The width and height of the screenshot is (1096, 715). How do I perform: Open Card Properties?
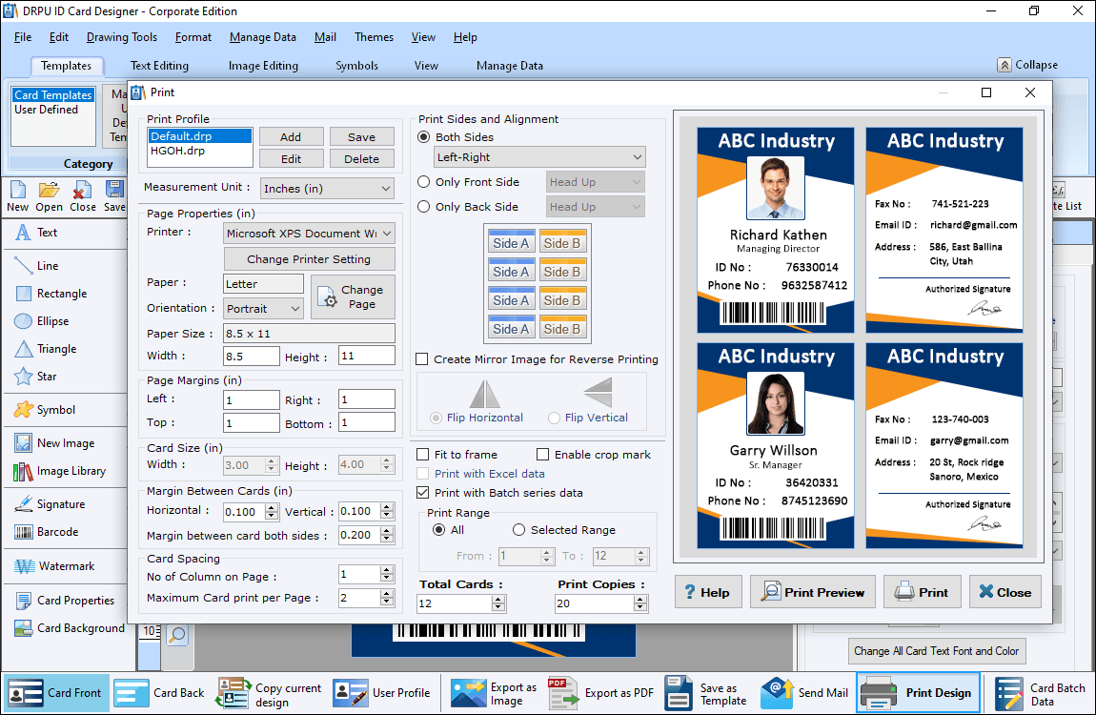pos(64,601)
